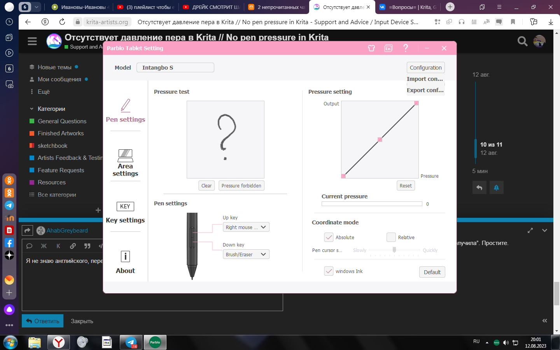
Task: Open the video play icon in browser sidebar
Action: coord(9,53)
